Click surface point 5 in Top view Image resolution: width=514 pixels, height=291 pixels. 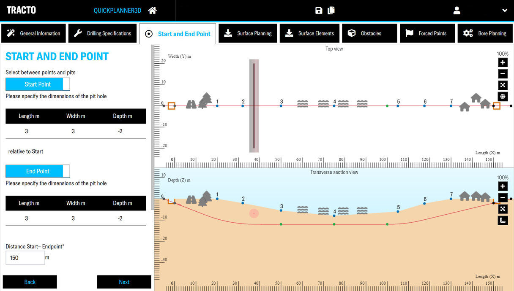coord(398,106)
